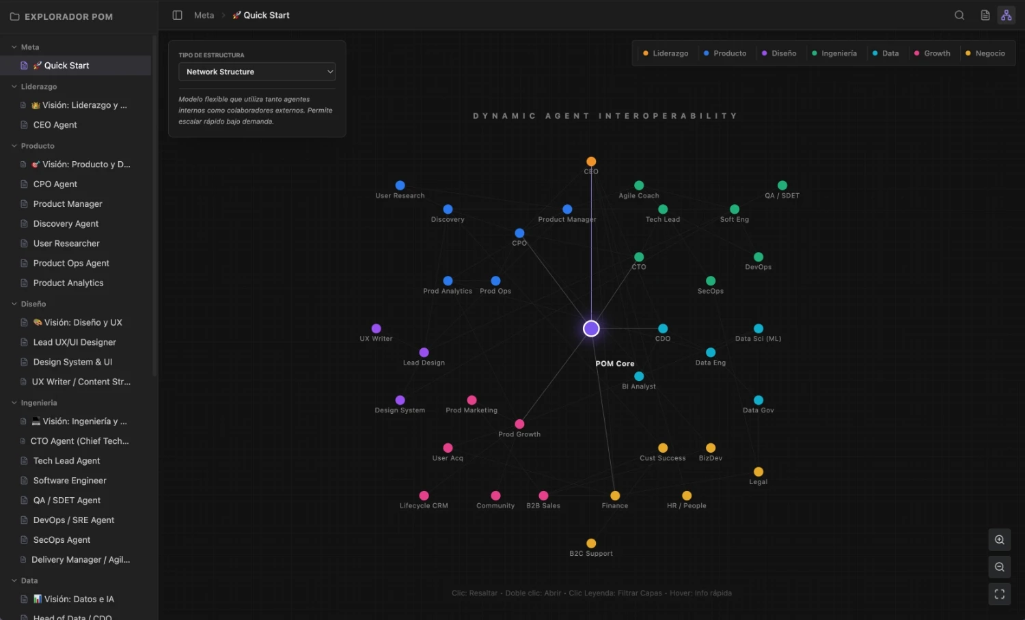
Task: Toggle Liderazgo legend layer filter
Action: click(x=666, y=53)
